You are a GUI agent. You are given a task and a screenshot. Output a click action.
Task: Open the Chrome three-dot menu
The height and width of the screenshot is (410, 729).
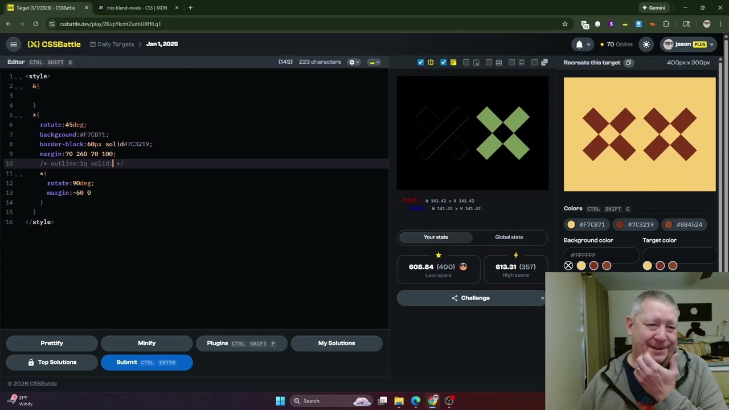pos(720,24)
